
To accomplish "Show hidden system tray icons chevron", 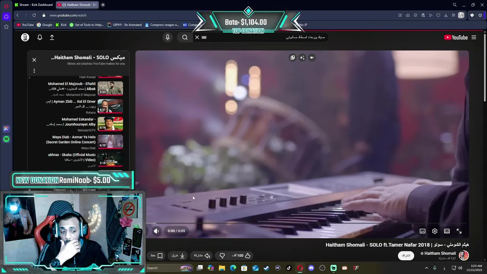I will [x=426, y=268].
